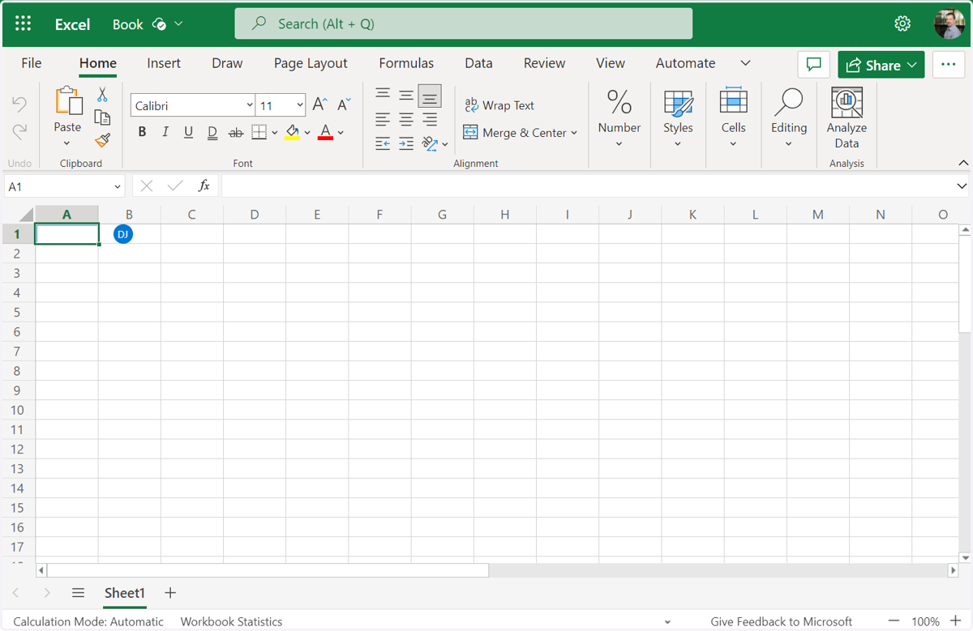This screenshot has height=631, width=973.
Task: Click the Increase Indent icon
Action: [406, 143]
